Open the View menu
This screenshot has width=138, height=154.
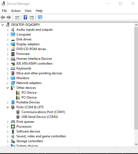28,11
